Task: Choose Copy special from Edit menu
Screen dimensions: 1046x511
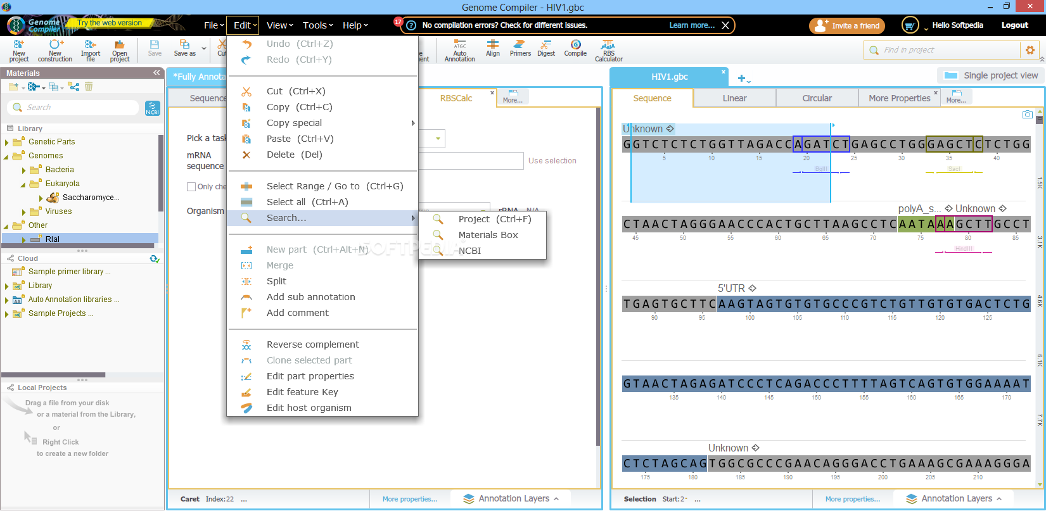Action: tap(322, 123)
